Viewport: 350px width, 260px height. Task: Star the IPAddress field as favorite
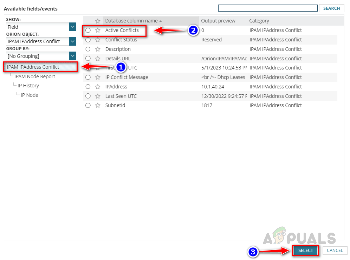[98, 87]
